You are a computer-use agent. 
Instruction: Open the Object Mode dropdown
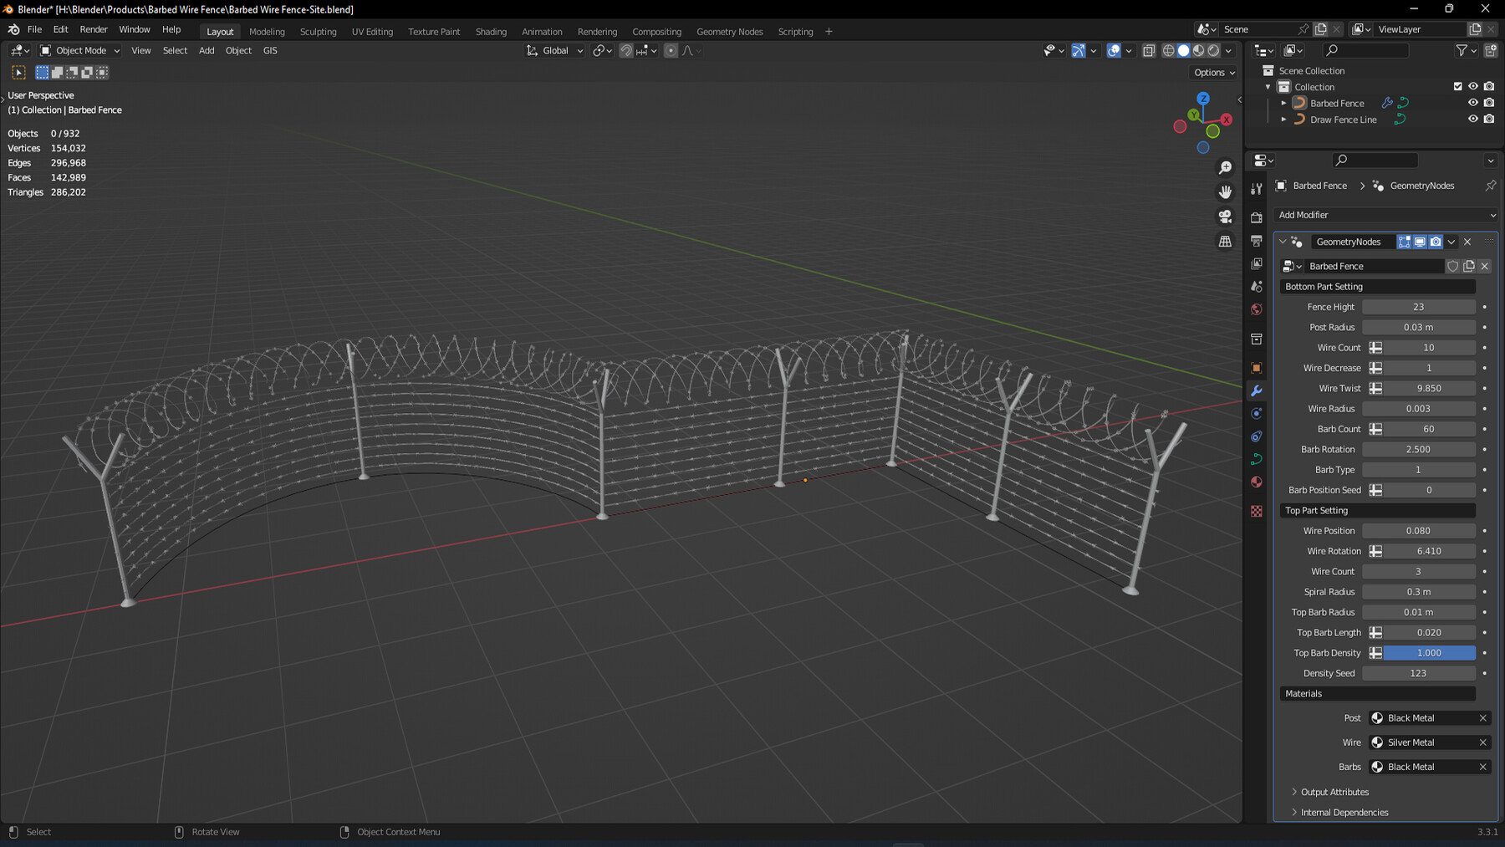coord(79,50)
